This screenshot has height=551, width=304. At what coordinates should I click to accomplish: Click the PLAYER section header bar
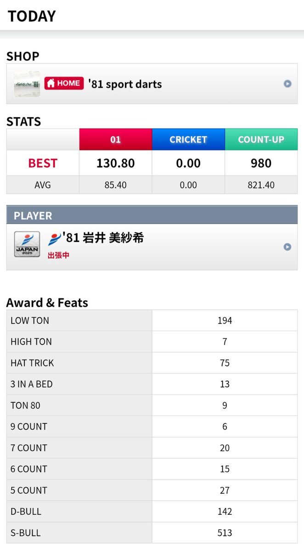click(x=152, y=215)
